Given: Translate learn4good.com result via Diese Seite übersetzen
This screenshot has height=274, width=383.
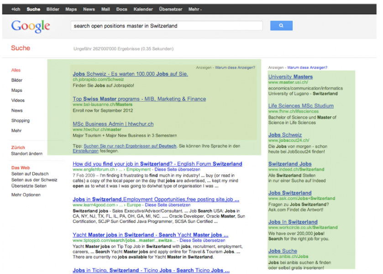Looking at the screenshot, I should coord(168,205).
